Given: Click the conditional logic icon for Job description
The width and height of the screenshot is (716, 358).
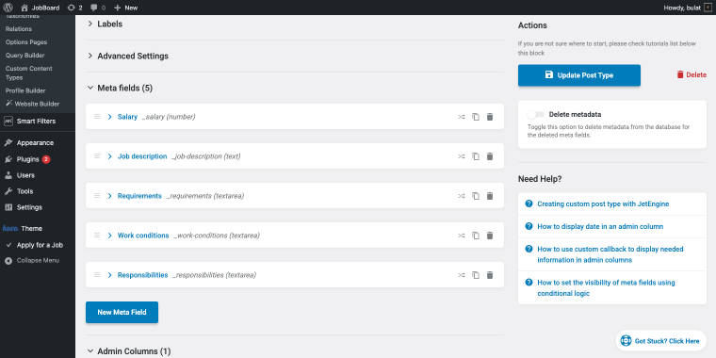Looking at the screenshot, I should point(462,156).
